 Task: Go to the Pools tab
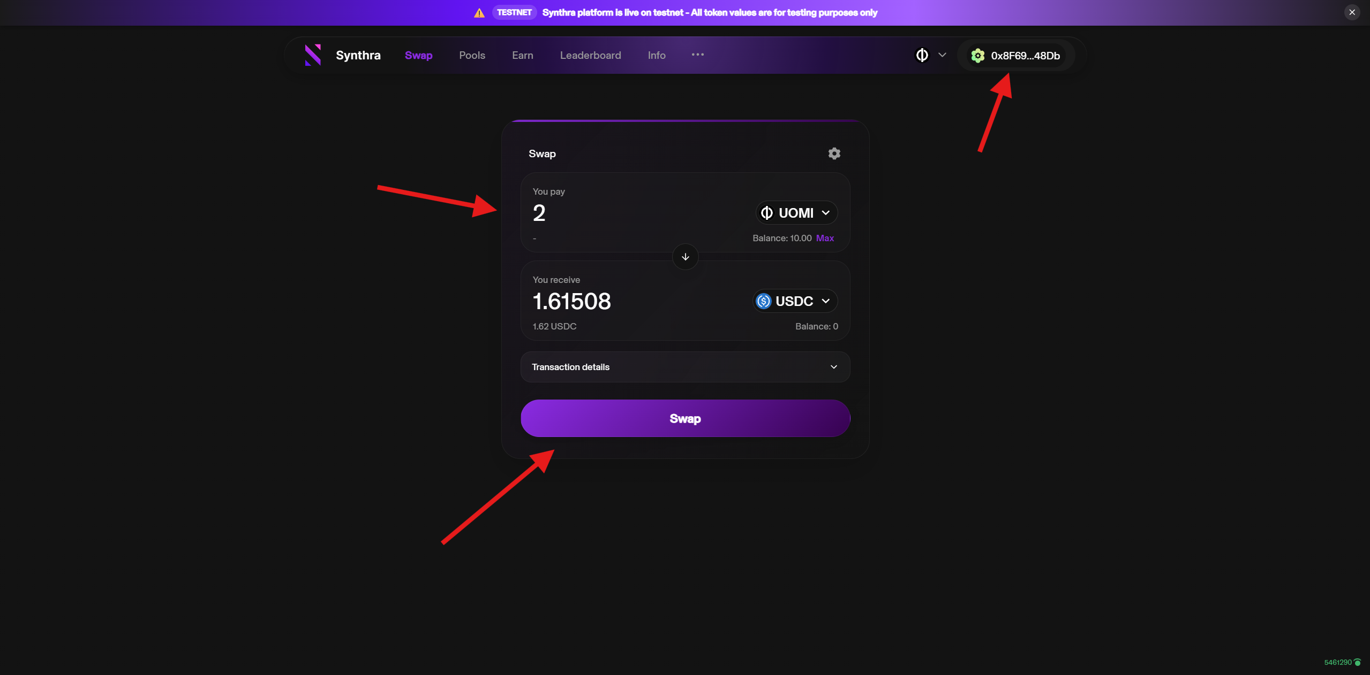(x=472, y=55)
